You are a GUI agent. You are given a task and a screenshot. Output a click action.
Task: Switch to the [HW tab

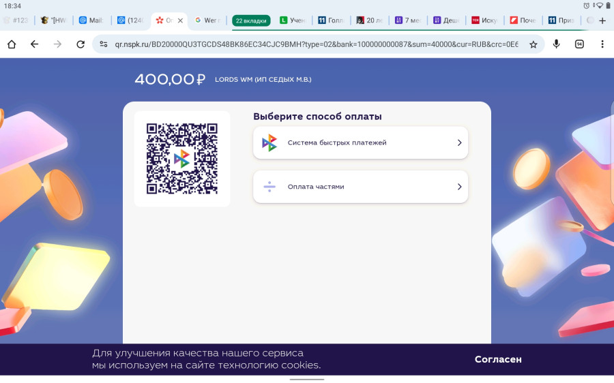coord(54,20)
